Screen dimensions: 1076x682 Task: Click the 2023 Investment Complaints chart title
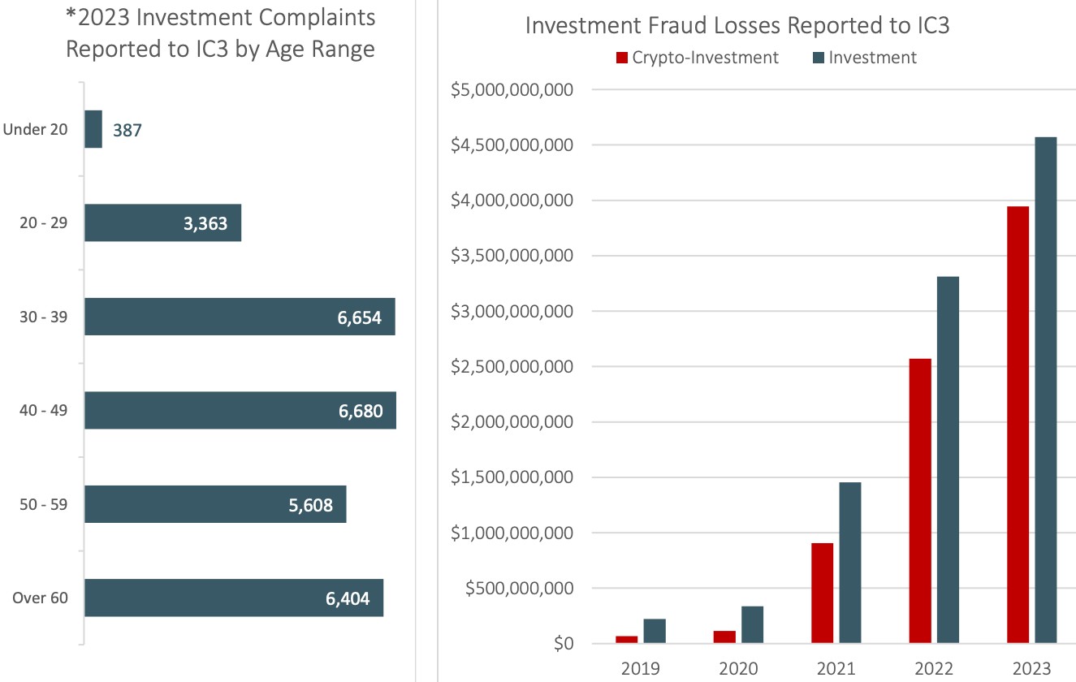[222, 32]
